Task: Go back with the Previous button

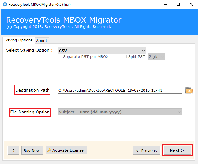Action: (147, 150)
